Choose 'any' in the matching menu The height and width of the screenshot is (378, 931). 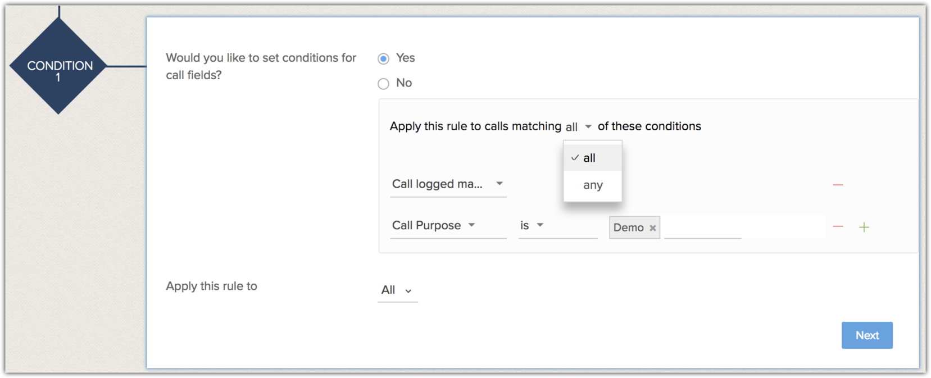[592, 185]
